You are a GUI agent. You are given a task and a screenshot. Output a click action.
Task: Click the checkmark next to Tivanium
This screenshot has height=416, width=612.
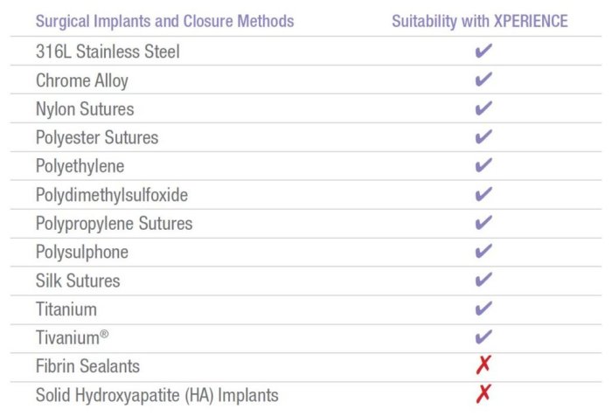pos(483,337)
